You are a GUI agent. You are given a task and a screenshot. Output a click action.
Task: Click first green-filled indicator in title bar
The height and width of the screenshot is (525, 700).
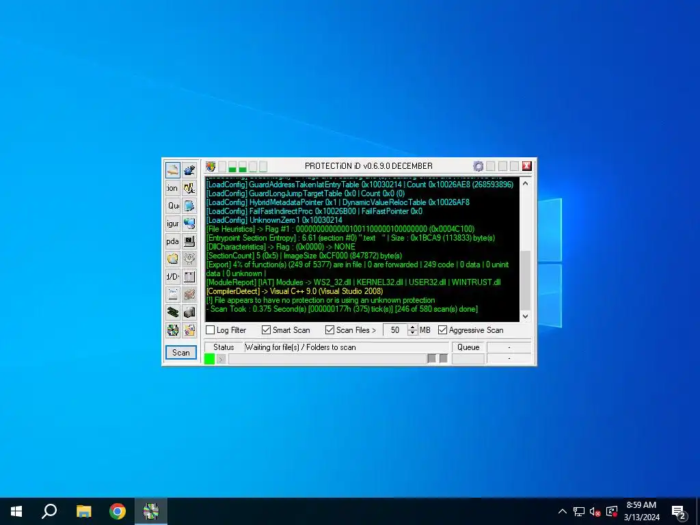point(232,167)
